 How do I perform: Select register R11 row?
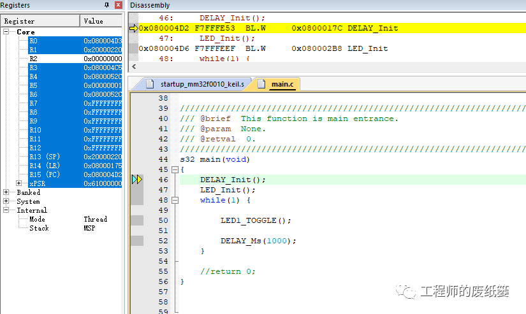75,139
